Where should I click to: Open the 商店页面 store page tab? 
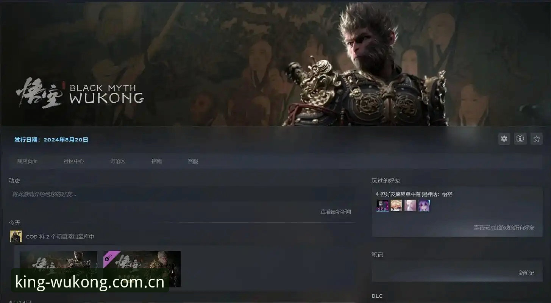tap(27, 161)
